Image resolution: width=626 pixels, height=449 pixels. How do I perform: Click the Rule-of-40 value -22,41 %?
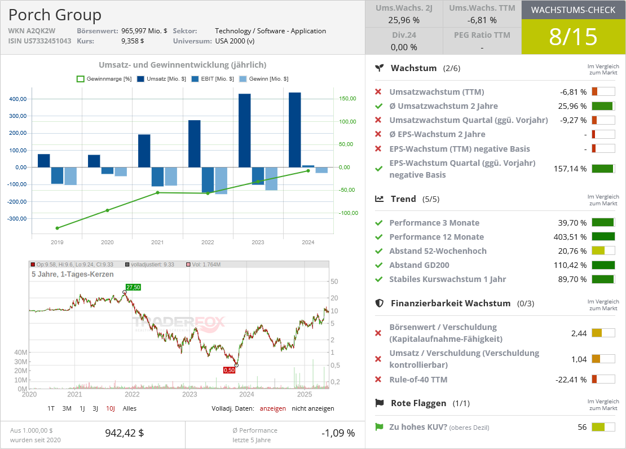pyautogui.click(x=571, y=380)
